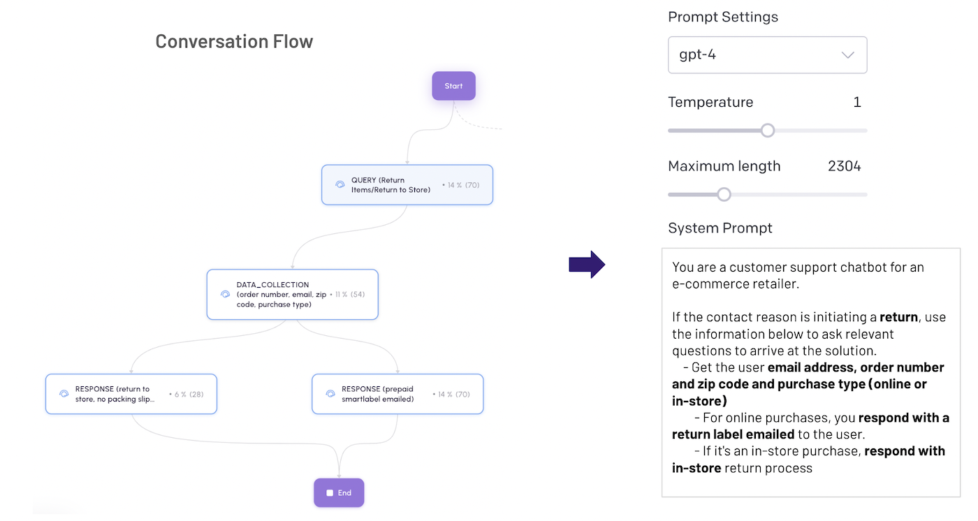Click the Temperature value showing 1

857,102
